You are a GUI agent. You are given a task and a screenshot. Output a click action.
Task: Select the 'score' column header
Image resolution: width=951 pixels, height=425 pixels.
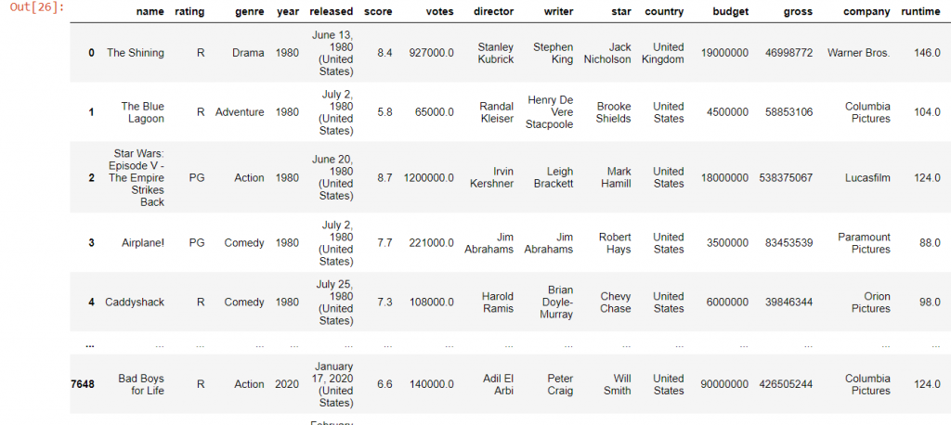pyautogui.click(x=378, y=11)
